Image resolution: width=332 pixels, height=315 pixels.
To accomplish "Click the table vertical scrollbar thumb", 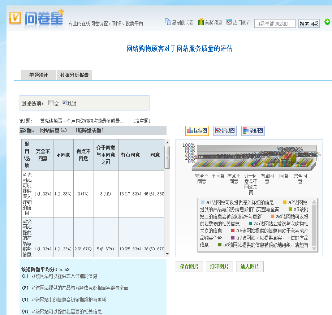I will (x=167, y=157).
